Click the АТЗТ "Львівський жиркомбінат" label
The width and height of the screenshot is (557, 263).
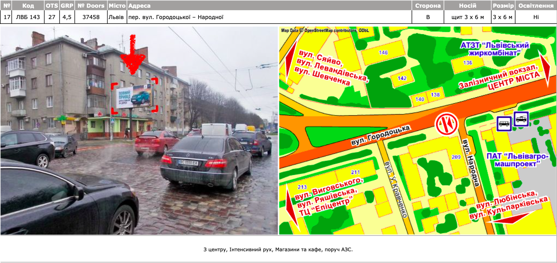point(495,49)
